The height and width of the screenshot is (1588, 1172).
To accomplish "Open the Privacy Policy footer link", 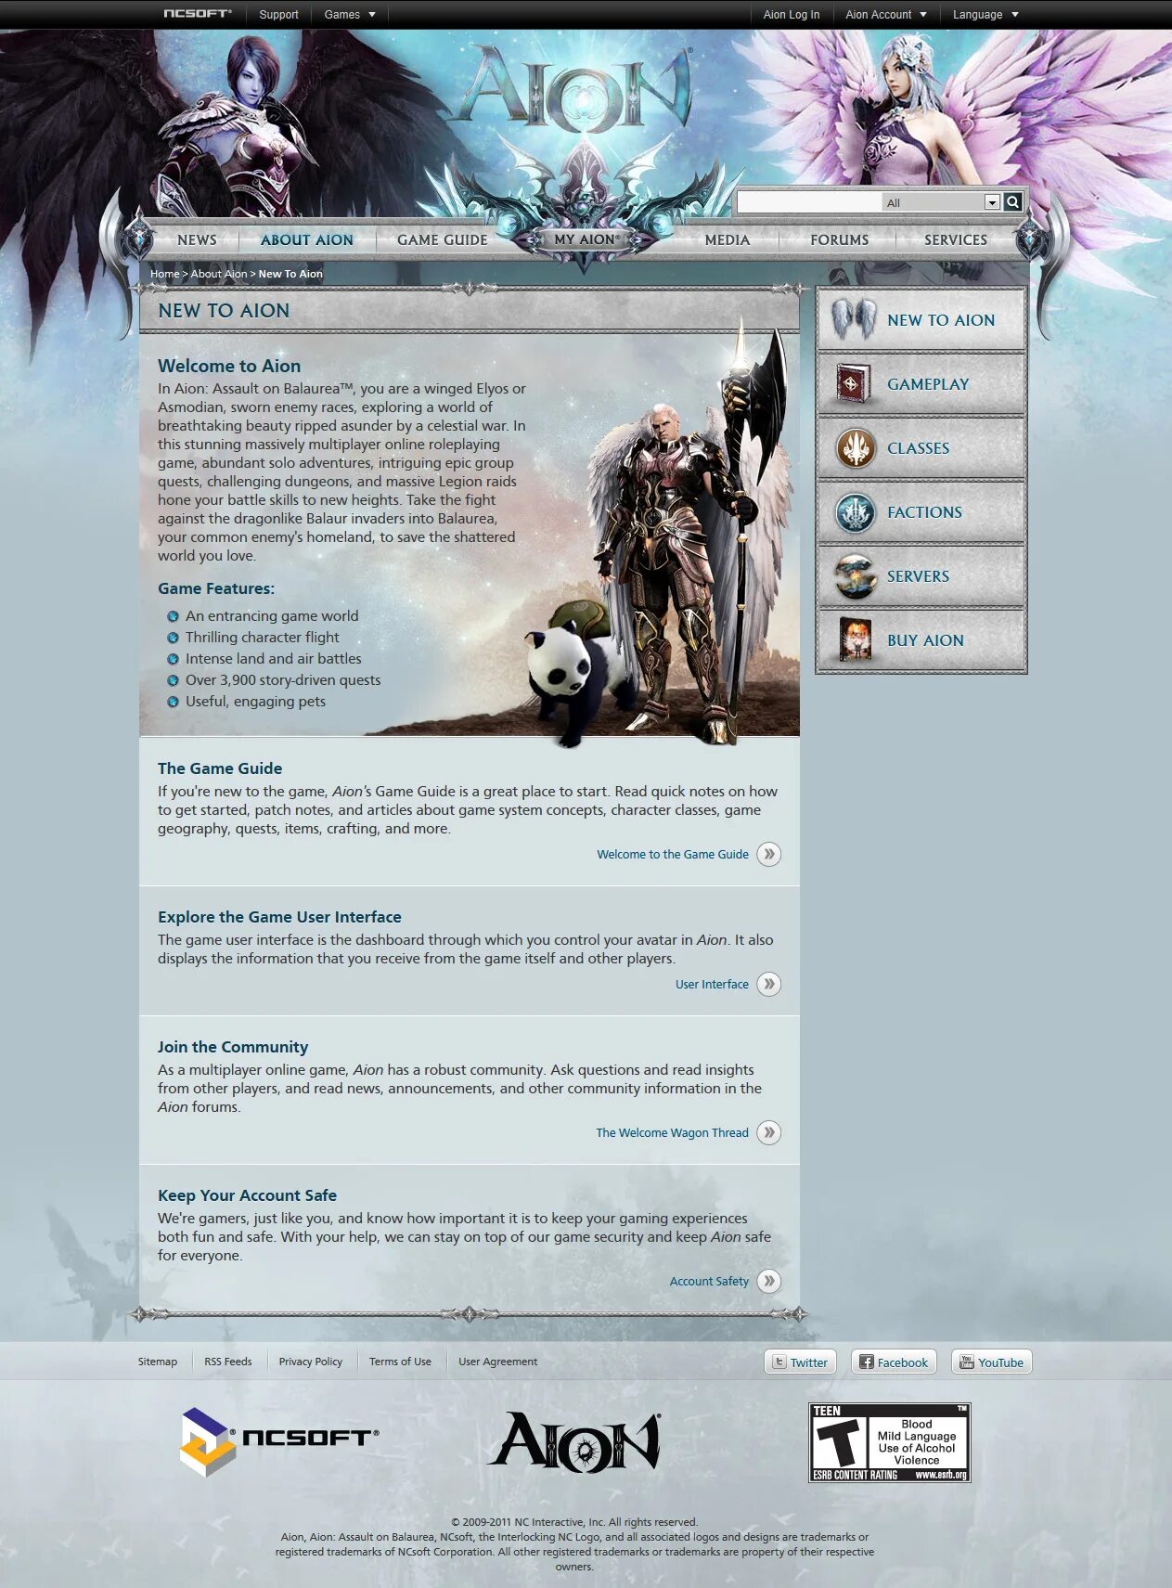I will 311,1362.
